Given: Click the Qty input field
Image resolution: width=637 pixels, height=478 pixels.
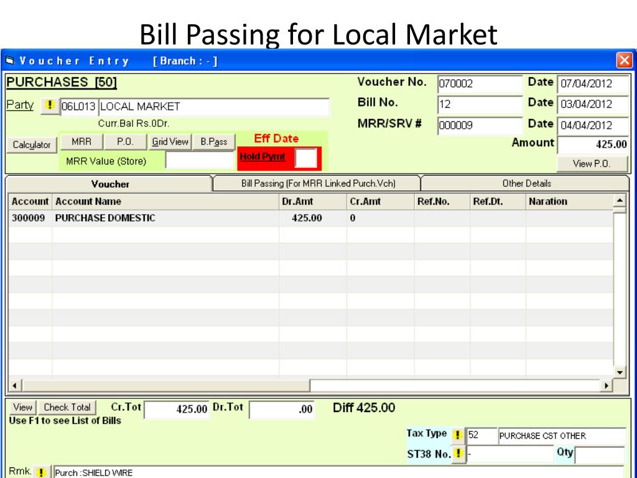Looking at the screenshot, I should 600,455.
